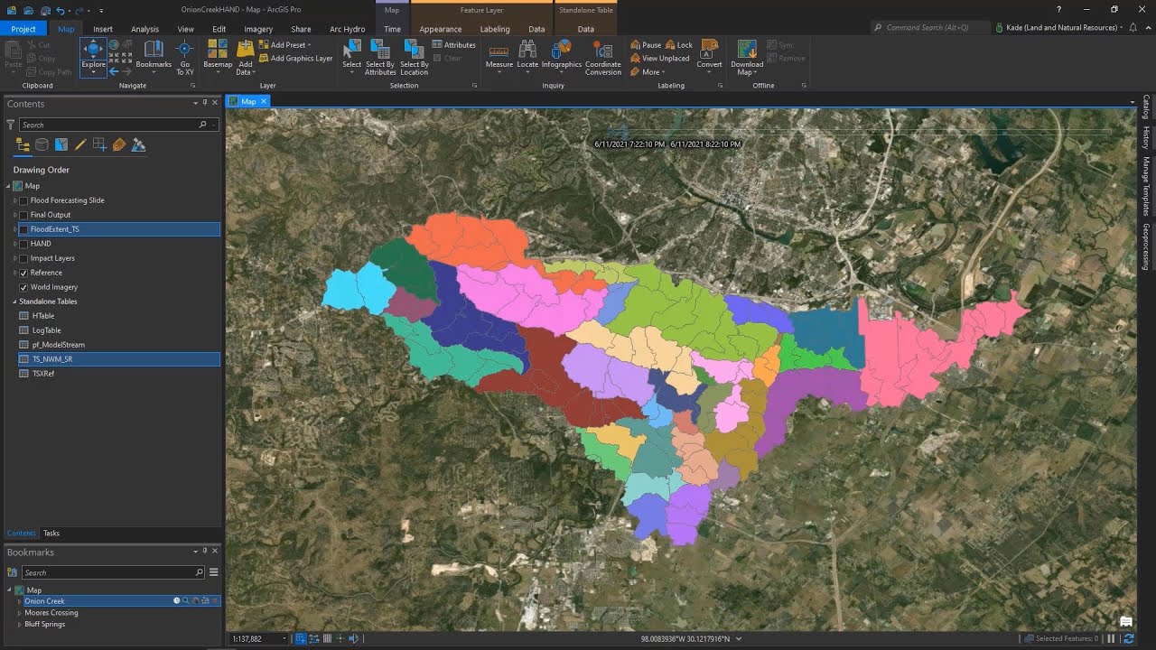This screenshot has width=1156, height=650.
Task: Click the Add Data button
Action: click(x=245, y=56)
